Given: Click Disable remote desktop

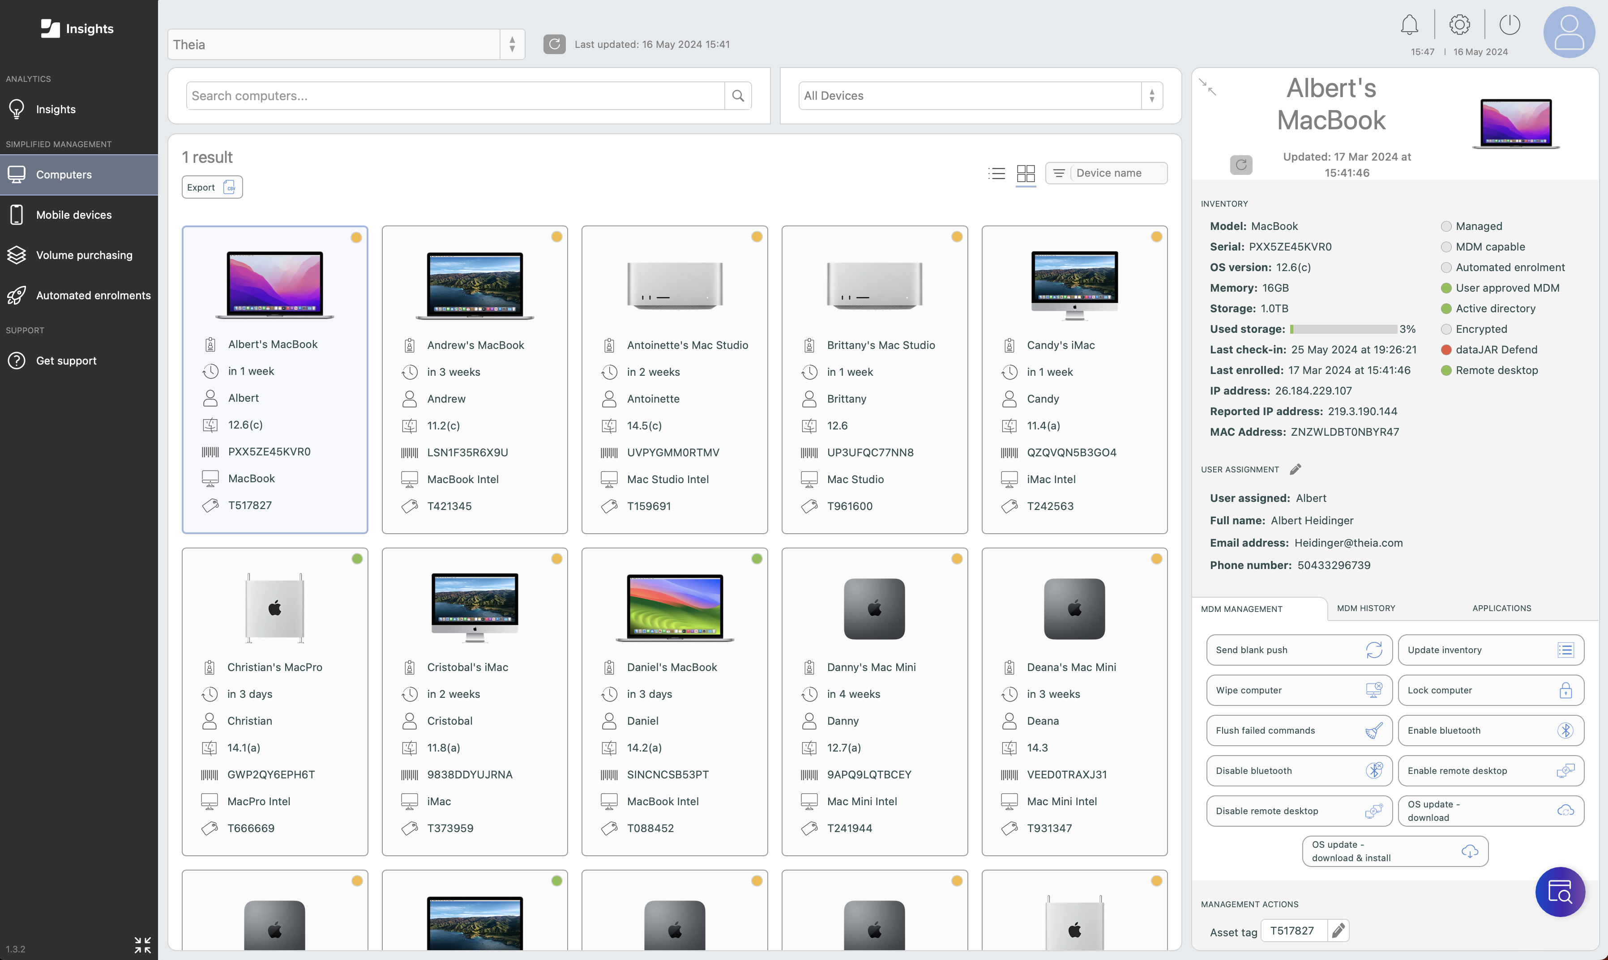Looking at the screenshot, I should tap(1299, 811).
